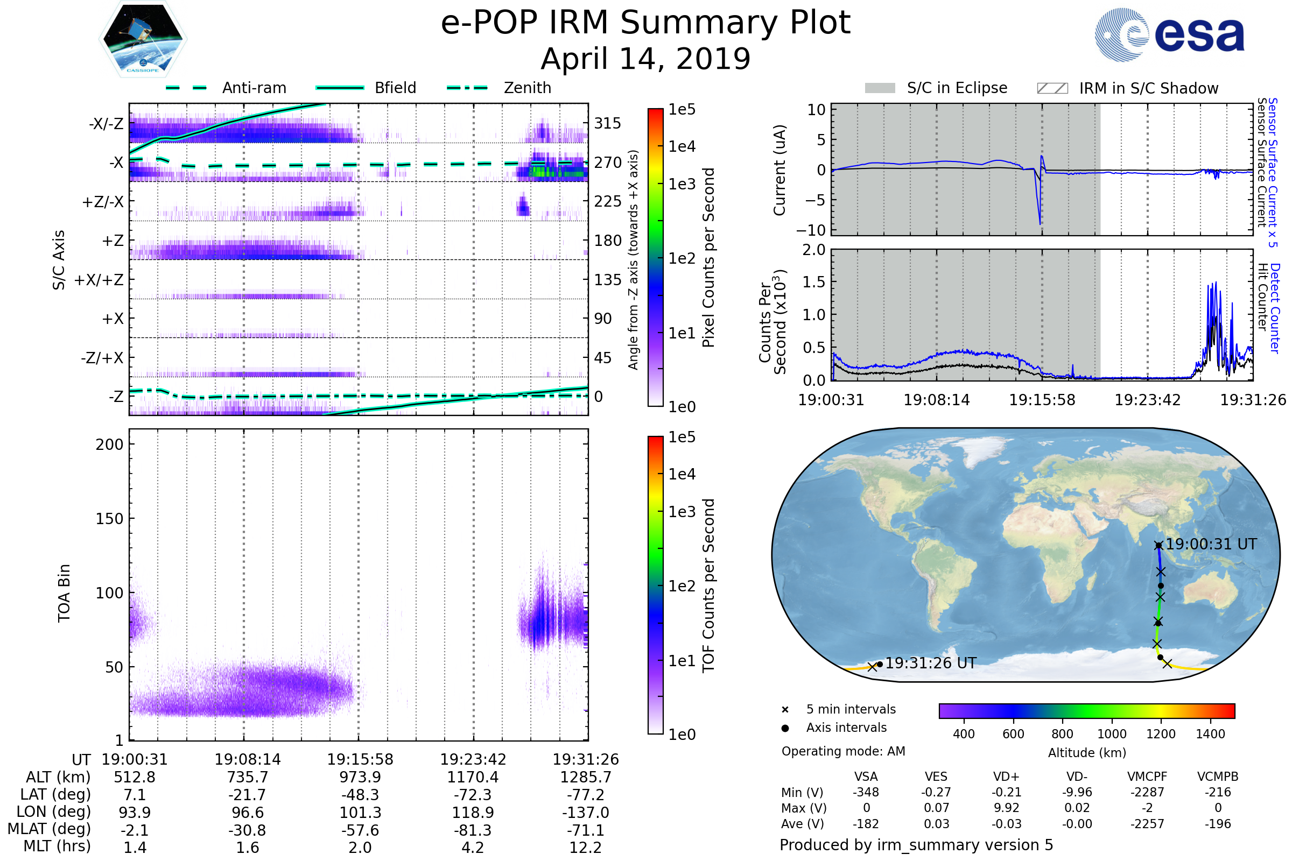Click the ESA logo
This screenshot has width=1292, height=861.
[x=1170, y=35]
